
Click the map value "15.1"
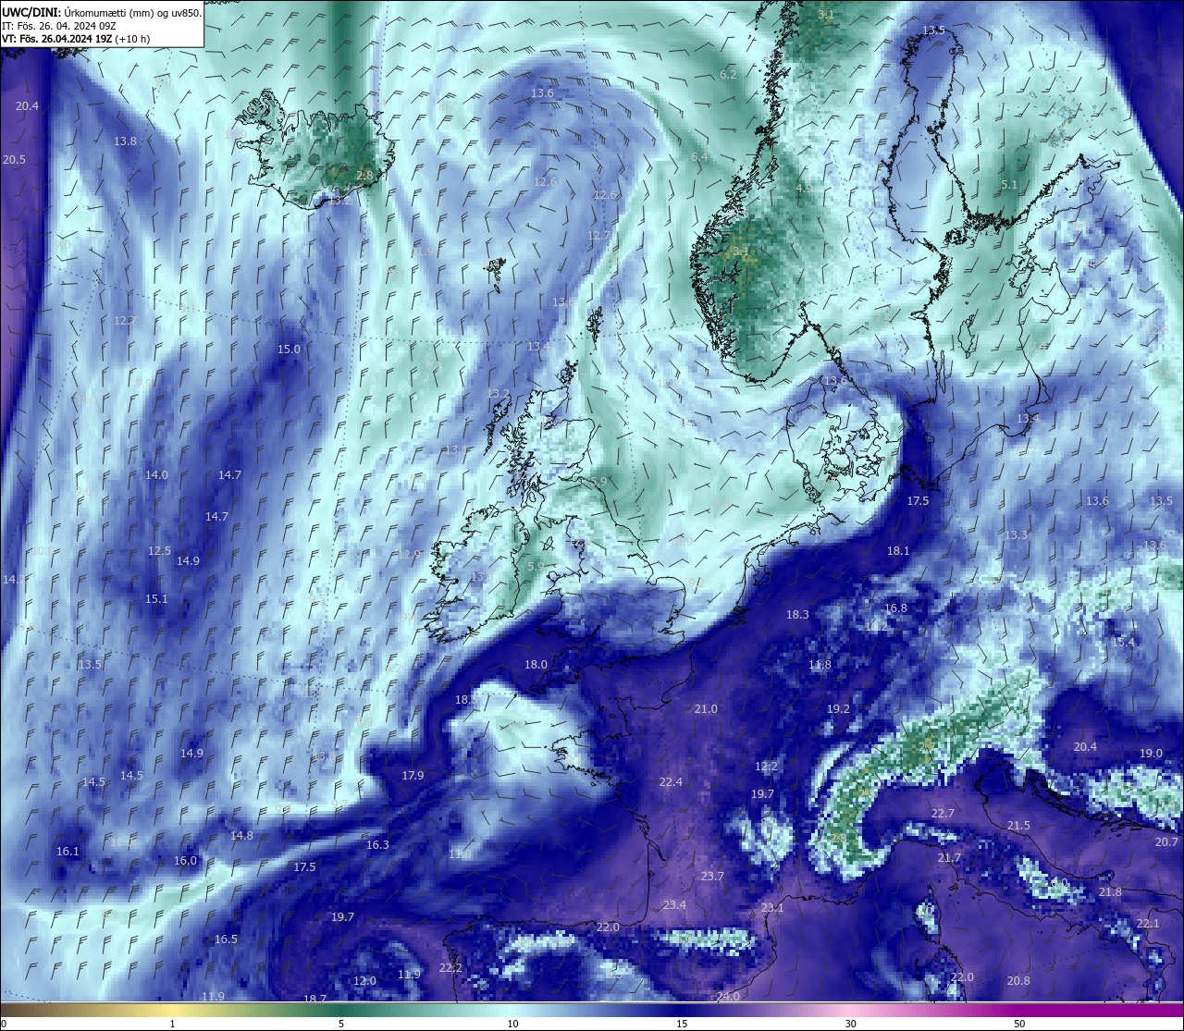pyautogui.click(x=156, y=599)
